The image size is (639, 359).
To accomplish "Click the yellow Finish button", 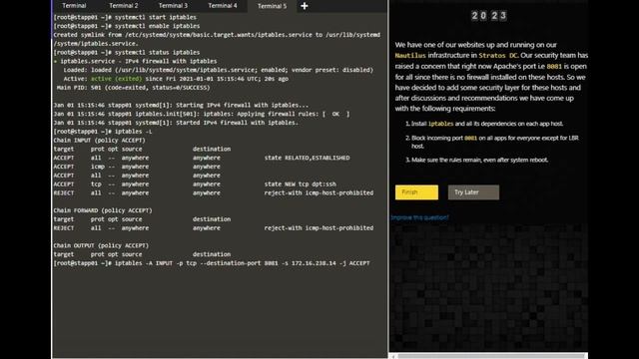I will (x=416, y=192).
